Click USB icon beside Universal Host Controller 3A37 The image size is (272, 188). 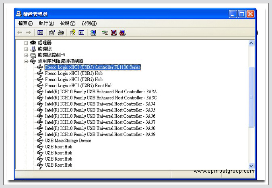(x=40, y=122)
